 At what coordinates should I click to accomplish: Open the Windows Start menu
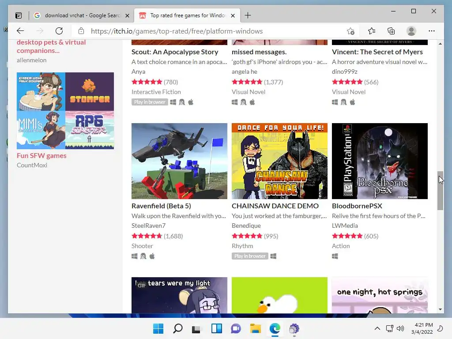[158, 328]
